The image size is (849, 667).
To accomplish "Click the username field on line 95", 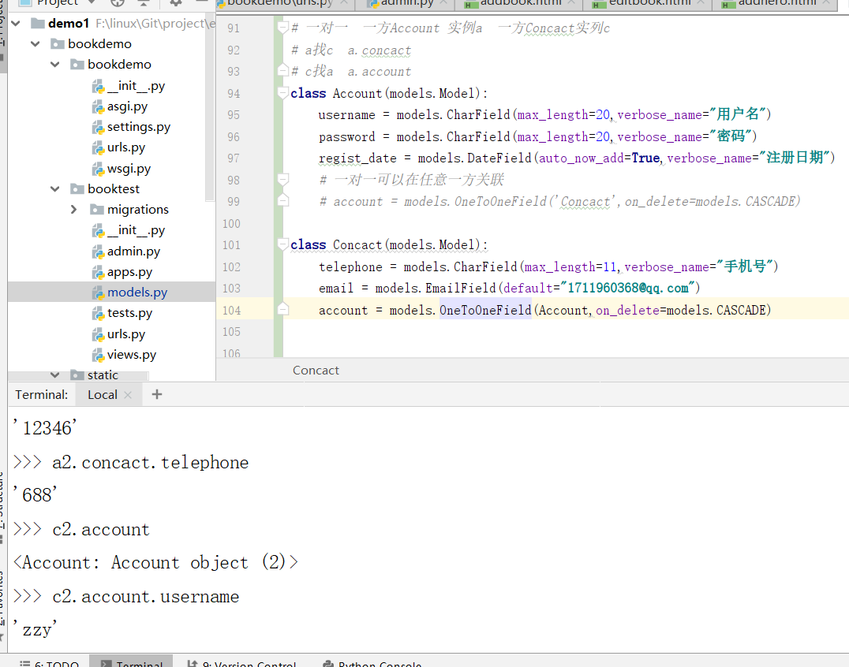I will [346, 115].
